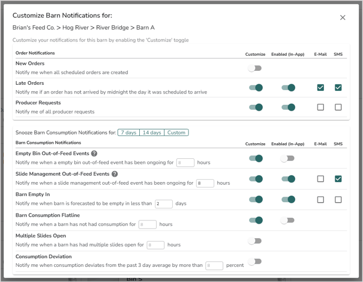Uncheck SMS checkbox for Late Orders
This screenshot has height=282, width=363.
click(338, 88)
